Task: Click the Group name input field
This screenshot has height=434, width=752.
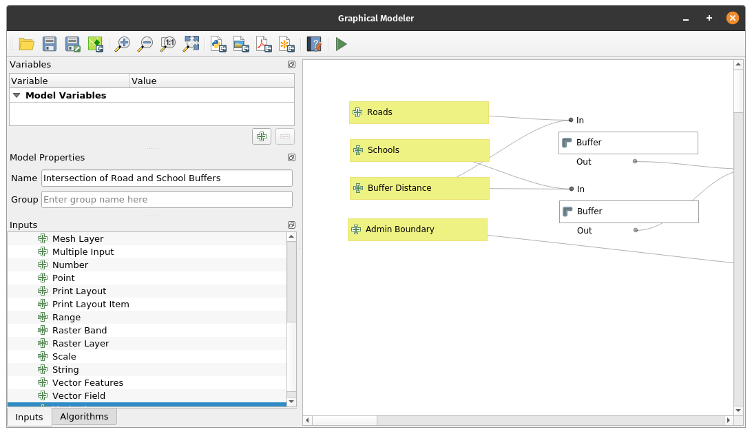Action: tap(167, 200)
